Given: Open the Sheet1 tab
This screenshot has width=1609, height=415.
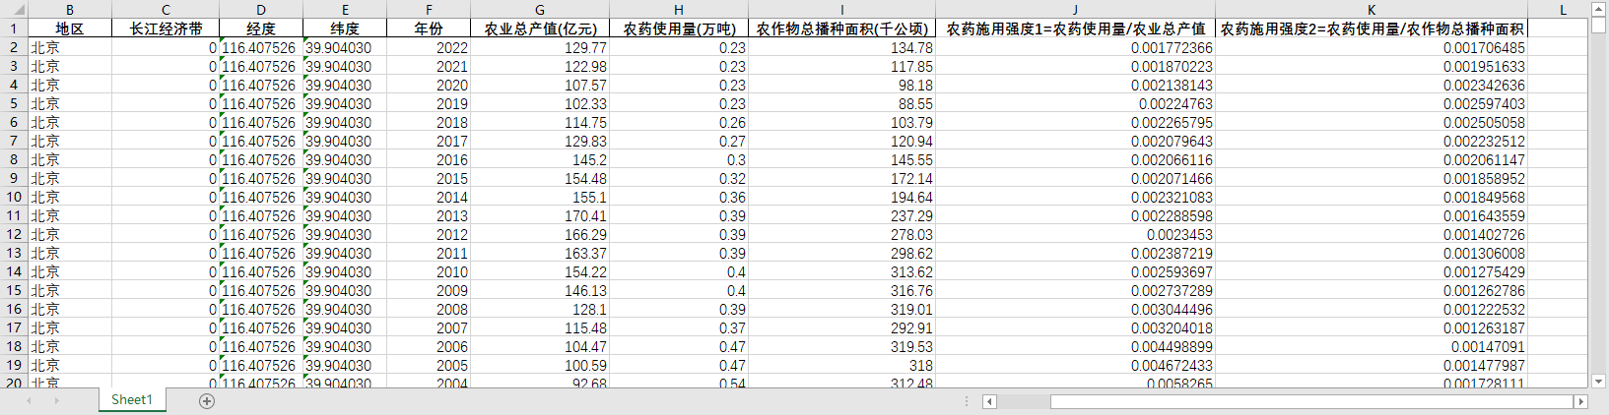Looking at the screenshot, I should pos(132,399).
